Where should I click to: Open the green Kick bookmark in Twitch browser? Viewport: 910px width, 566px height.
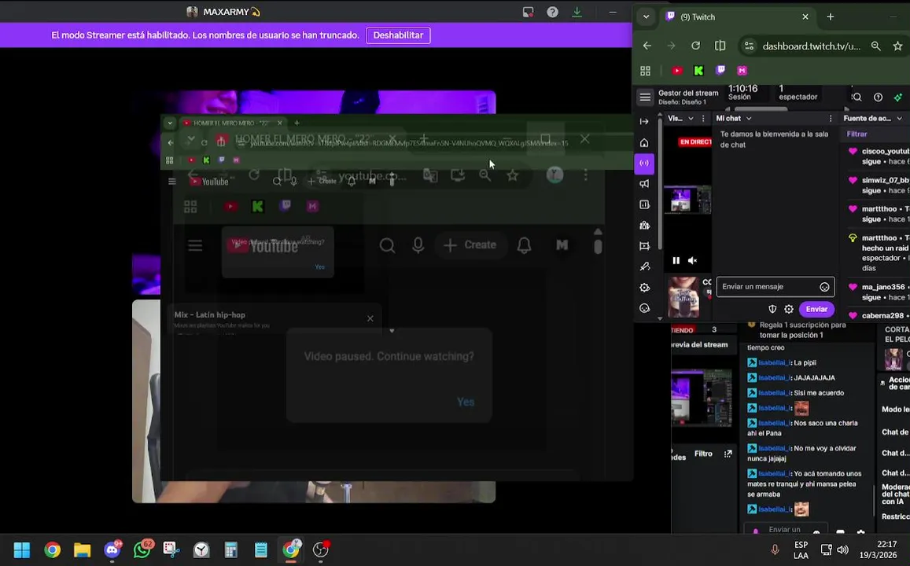[x=698, y=71]
